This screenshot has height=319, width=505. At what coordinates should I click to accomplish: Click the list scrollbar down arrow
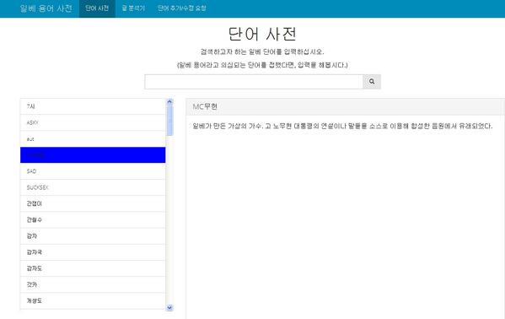pos(169,308)
